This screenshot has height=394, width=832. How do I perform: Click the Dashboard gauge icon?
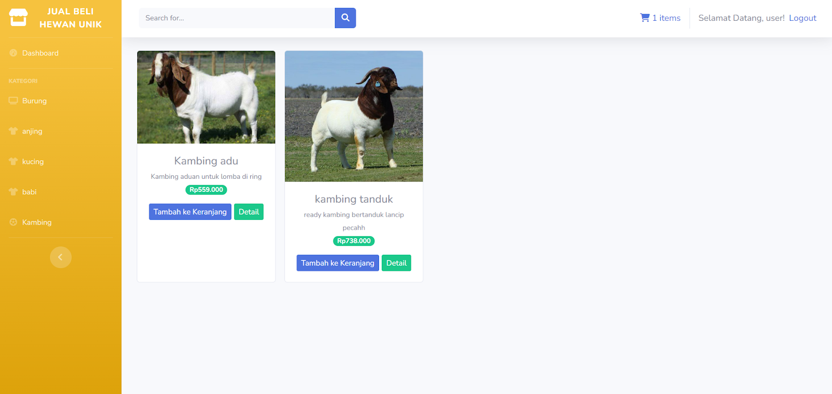(x=14, y=53)
